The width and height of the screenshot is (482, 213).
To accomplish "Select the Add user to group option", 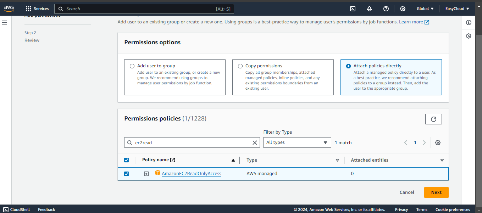I will coord(132,66).
